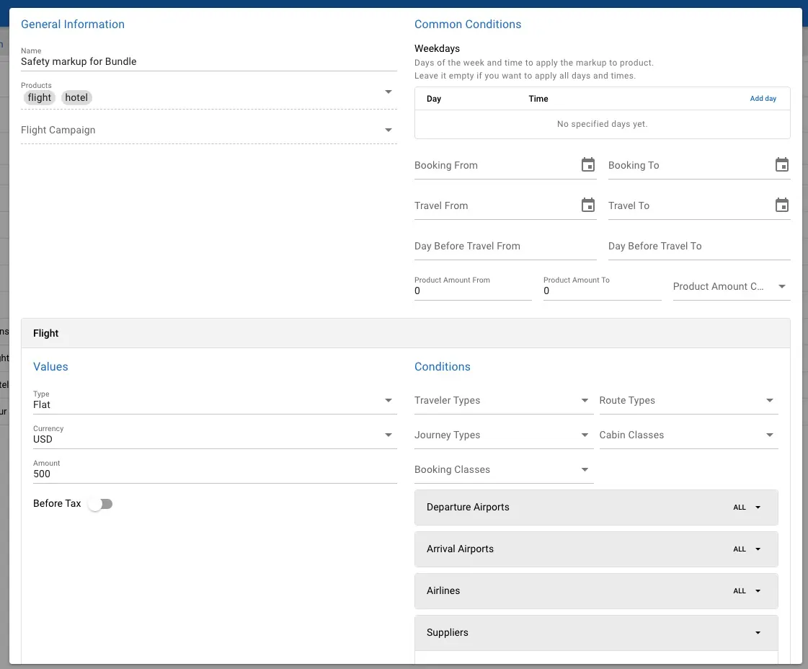This screenshot has height=669, width=808.
Task: Open the Booking Classes dropdown
Action: tap(503, 469)
